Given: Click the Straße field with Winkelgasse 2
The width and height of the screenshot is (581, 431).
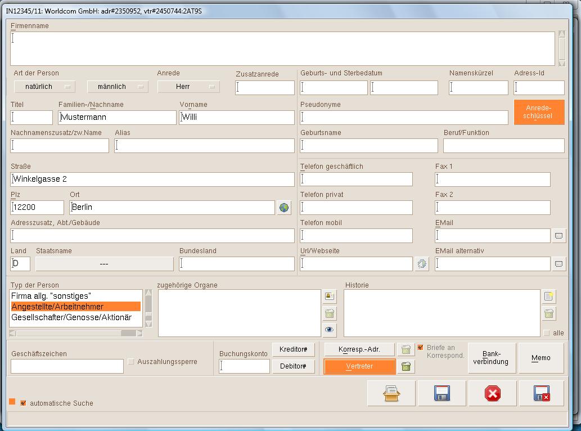Looking at the screenshot, I should pyautogui.click(x=152, y=179).
